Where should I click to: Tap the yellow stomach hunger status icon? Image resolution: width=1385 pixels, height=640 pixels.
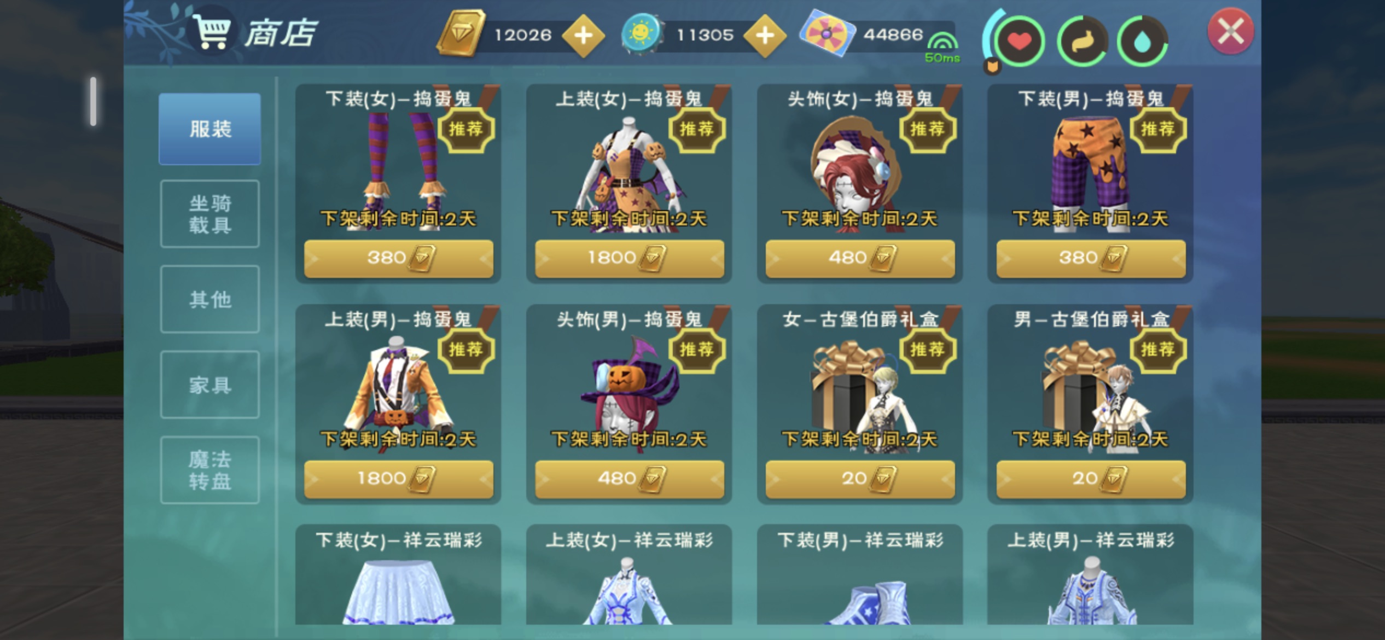click(1082, 42)
